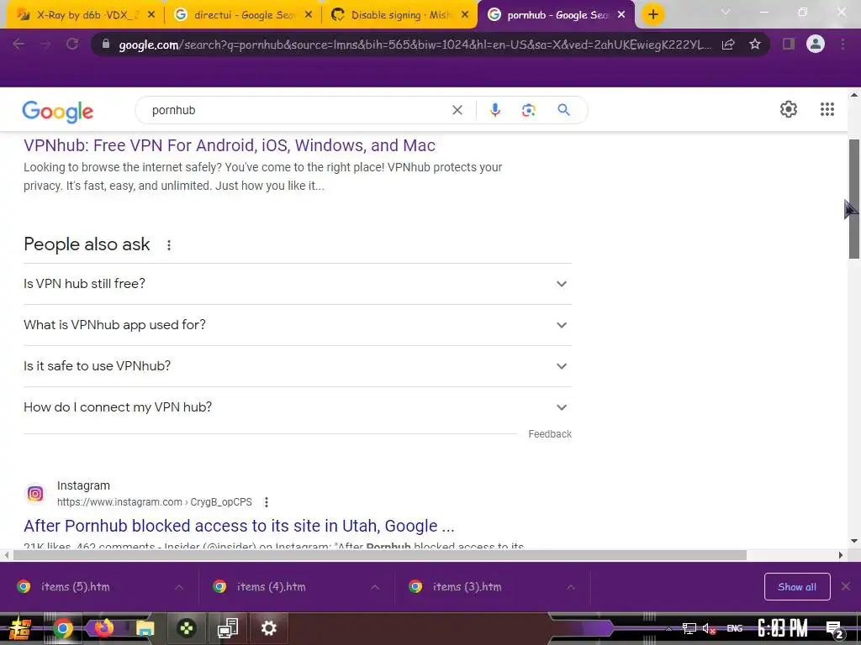Open the items (4).htm download menu arrow

(375, 587)
